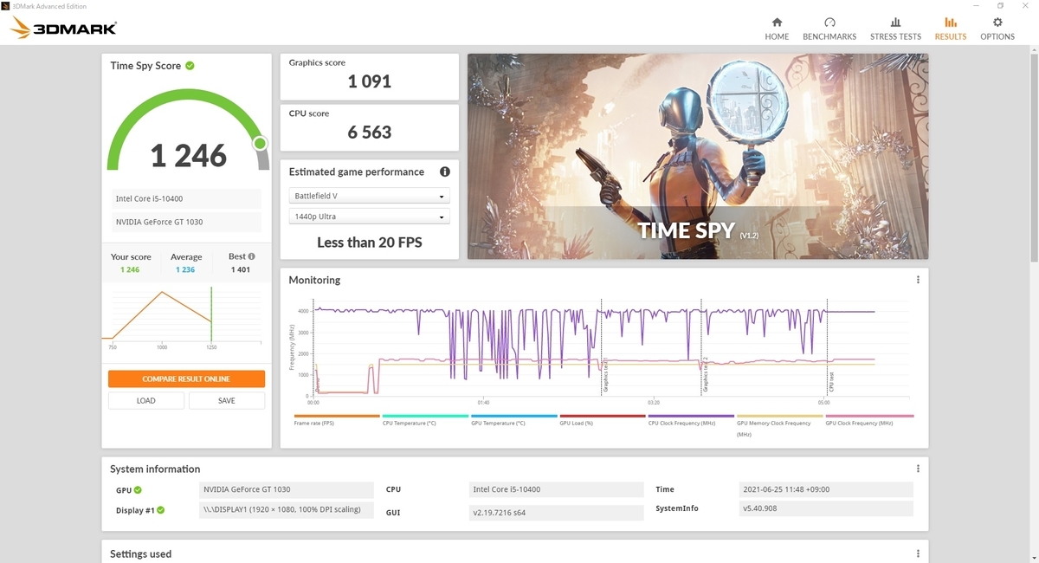Click the SAVE button

(227, 400)
